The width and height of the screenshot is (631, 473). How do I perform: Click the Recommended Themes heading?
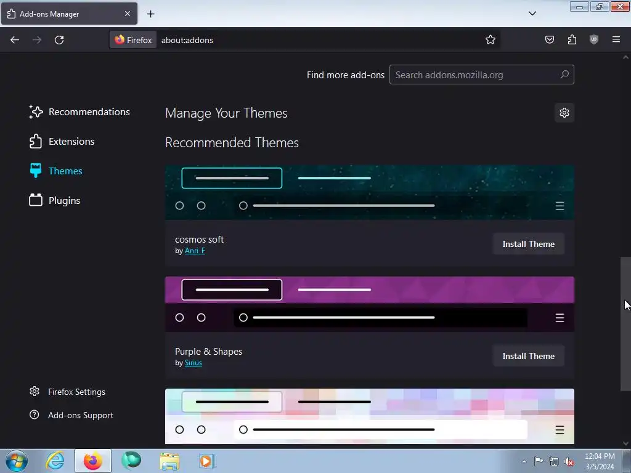click(232, 143)
